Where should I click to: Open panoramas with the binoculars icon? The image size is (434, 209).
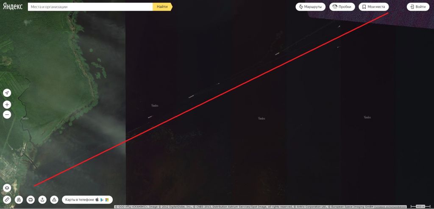[19, 200]
